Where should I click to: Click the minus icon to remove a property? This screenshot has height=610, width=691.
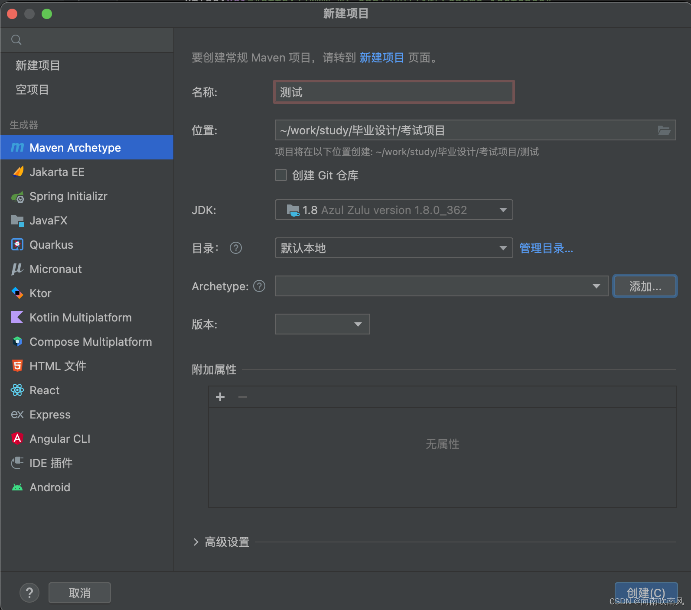coord(243,397)
